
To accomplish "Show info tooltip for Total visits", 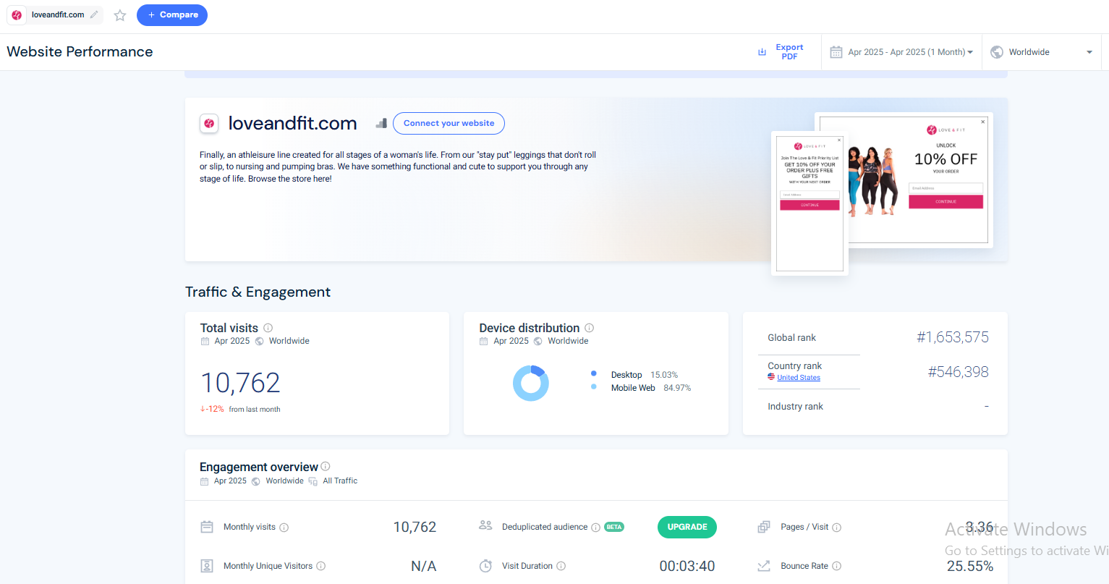I will (x=268, y=328).
